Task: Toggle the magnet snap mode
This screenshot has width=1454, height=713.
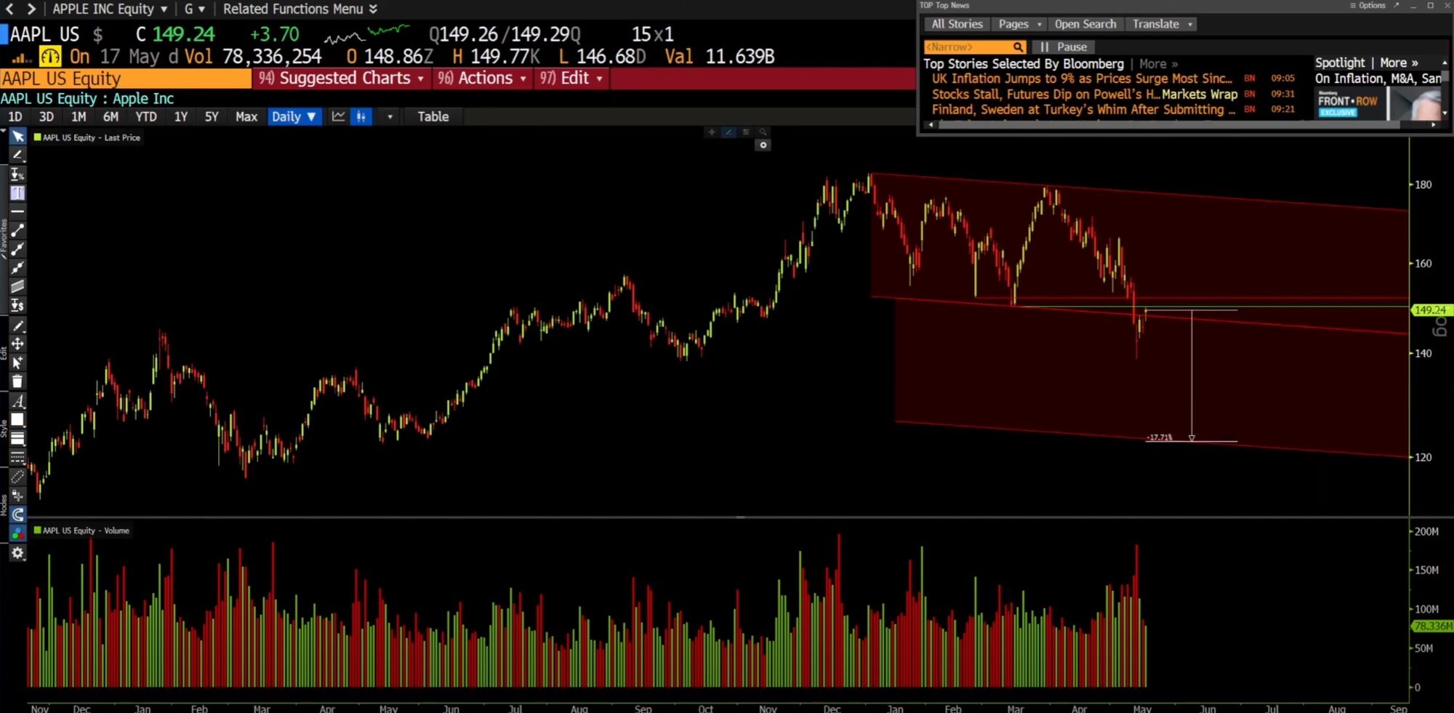Action: (17, 515)
